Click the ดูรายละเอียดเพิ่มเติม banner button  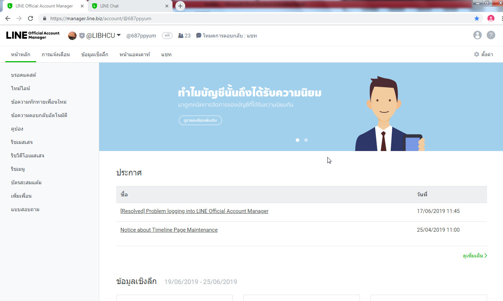[200, 120]
